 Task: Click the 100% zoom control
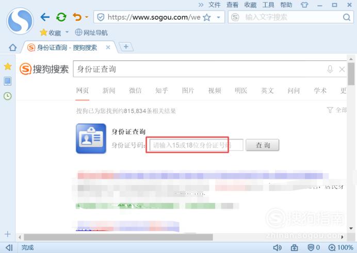pyautogui.click(x=341, y=247)
